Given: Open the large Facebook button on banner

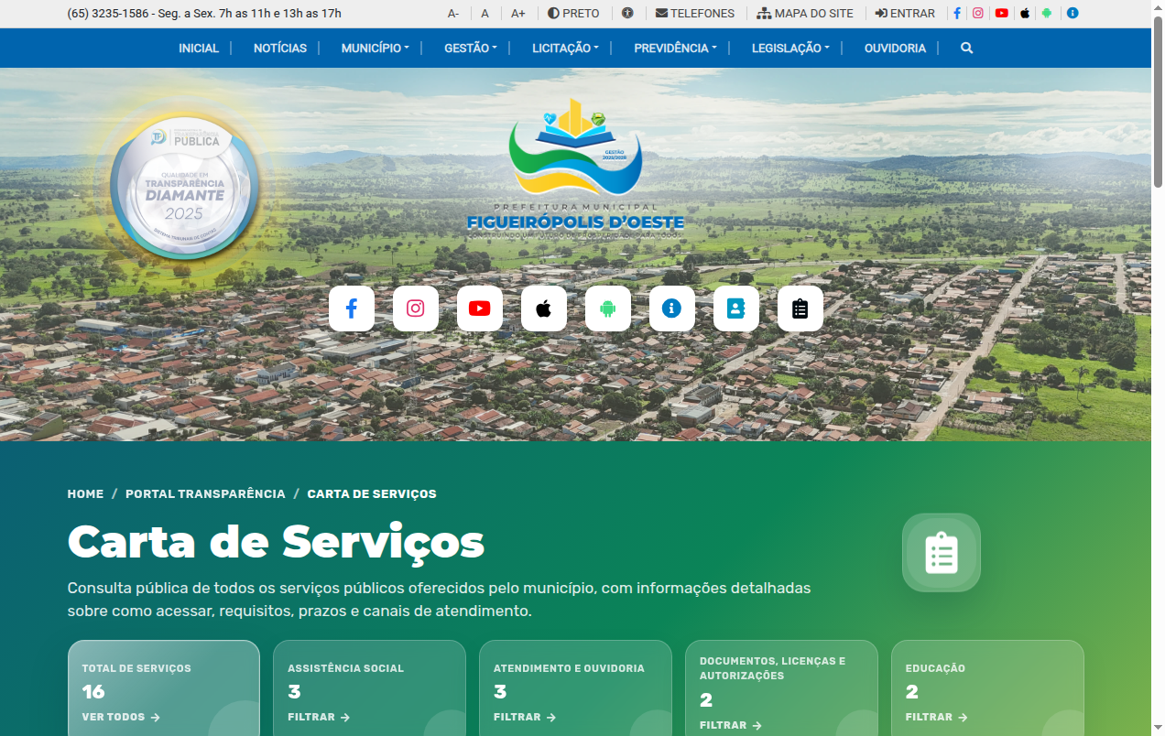Looking at the screenshot, I should pyautogui.click(x=352, y=308).
